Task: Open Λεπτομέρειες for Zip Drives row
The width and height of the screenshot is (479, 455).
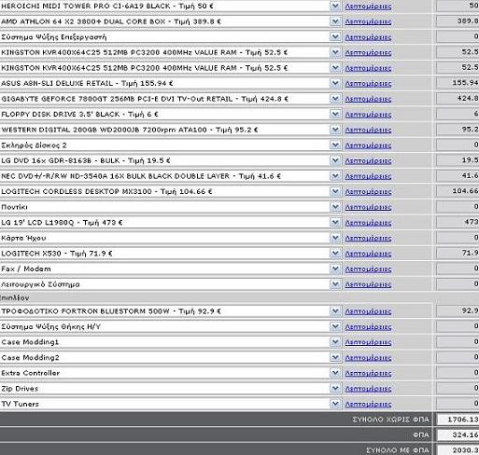Action: [x=368, y=389]
